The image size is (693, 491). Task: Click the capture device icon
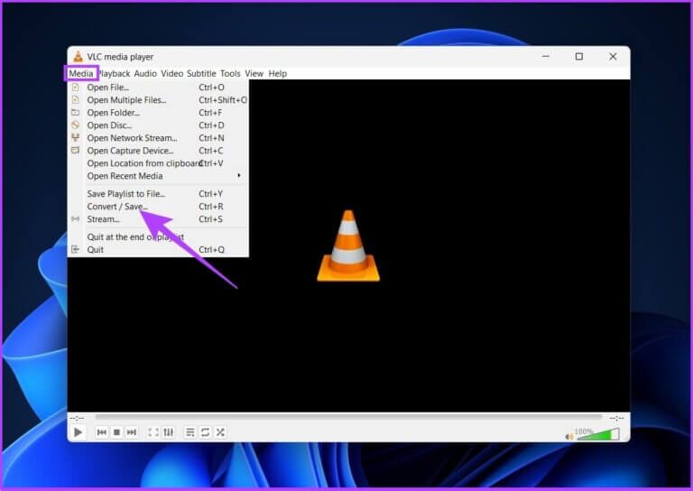pos(76,151)
